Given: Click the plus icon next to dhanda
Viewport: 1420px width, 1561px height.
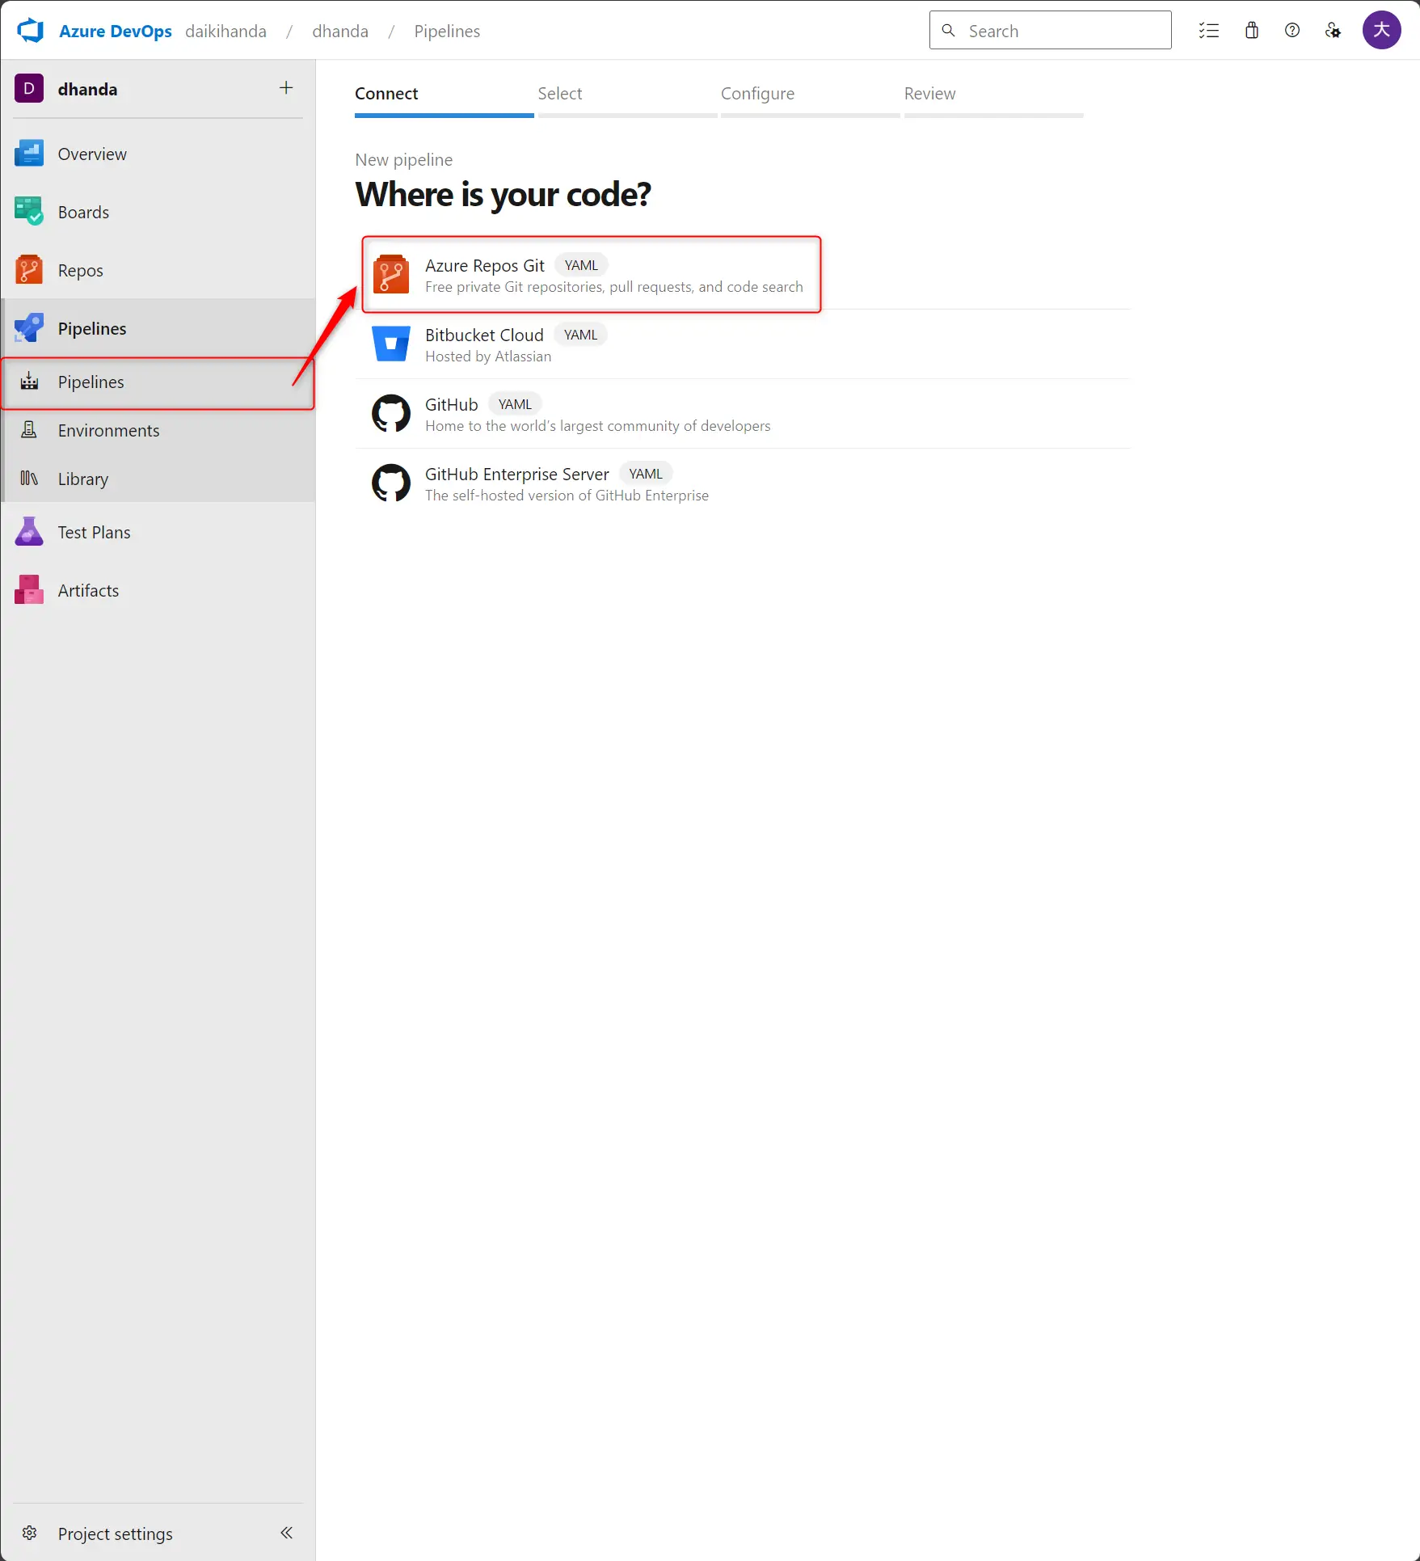Looking at the screenshot, I should pos(286,88).
